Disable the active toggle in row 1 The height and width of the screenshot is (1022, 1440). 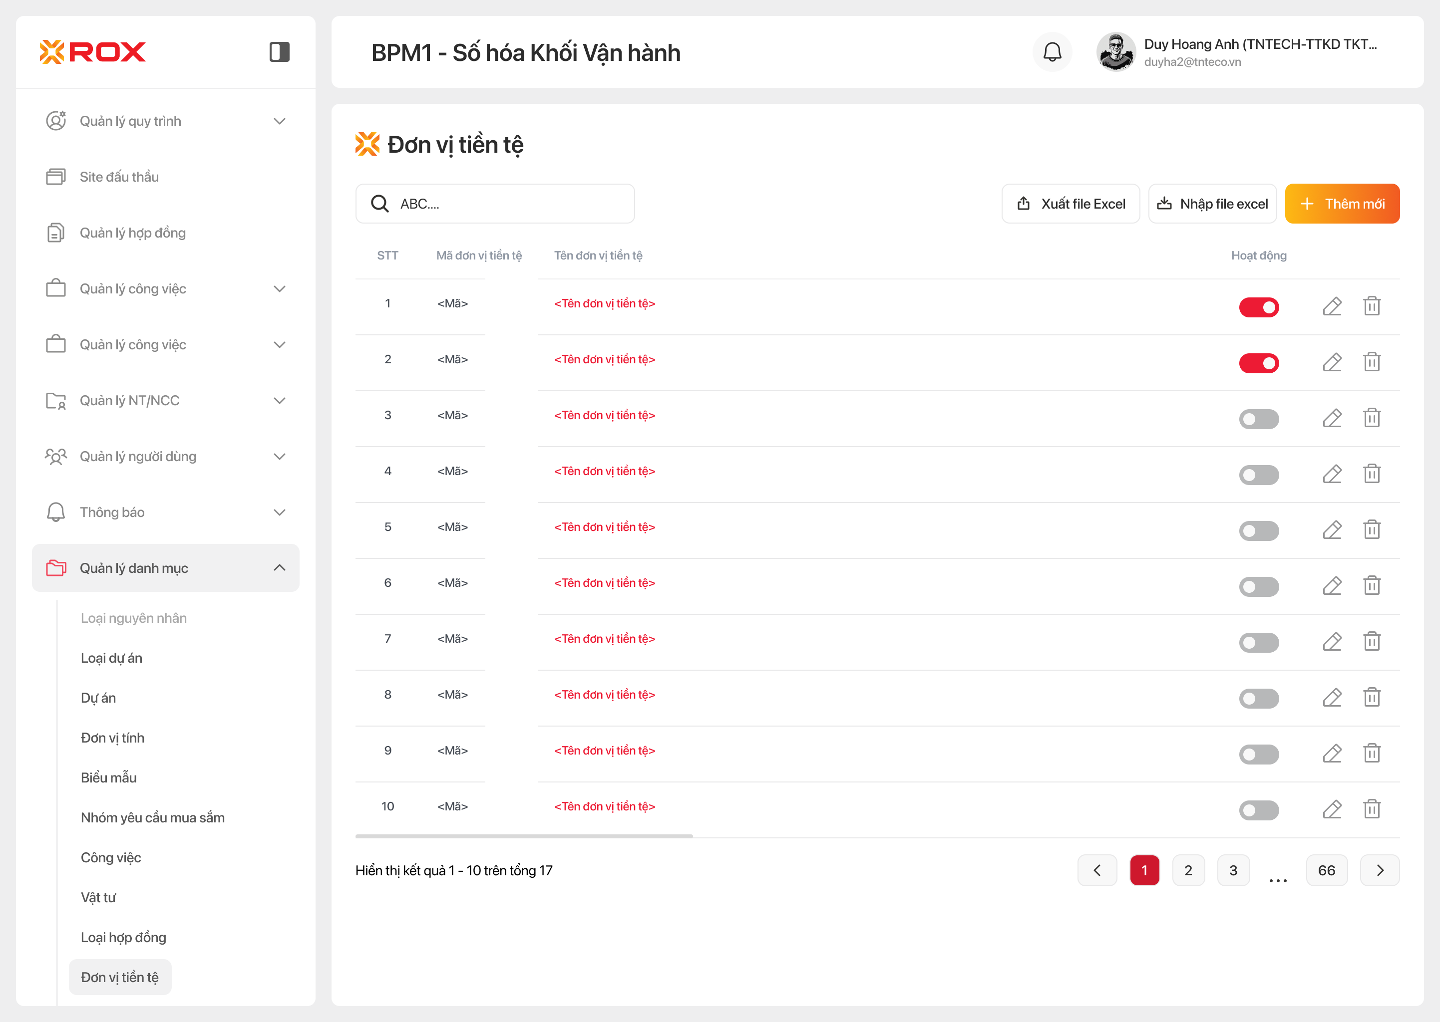[1258, 307]
